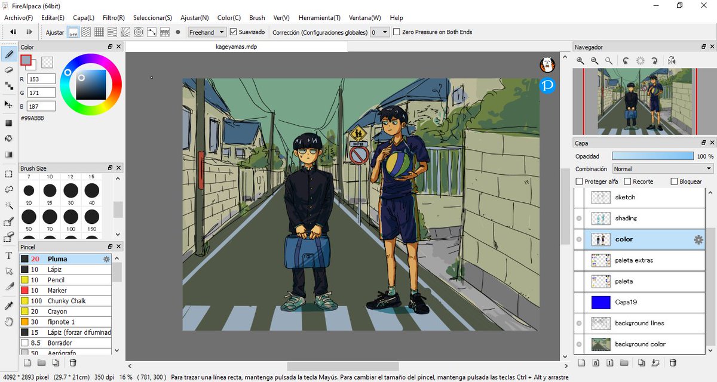Image resolution: width=717 pixels, height=382 pixels.
Task: Click the undo arrow in toolbar
Action: [13, 32]
